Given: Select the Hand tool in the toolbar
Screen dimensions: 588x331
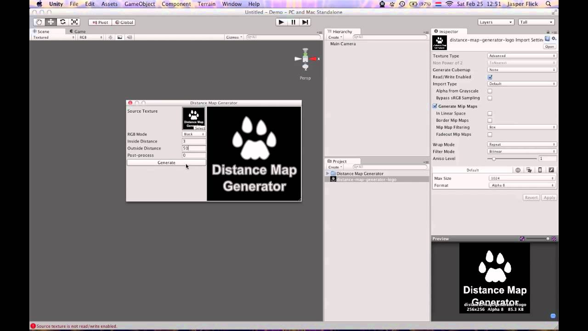Looking at the screenshot, I should point(39,22).
